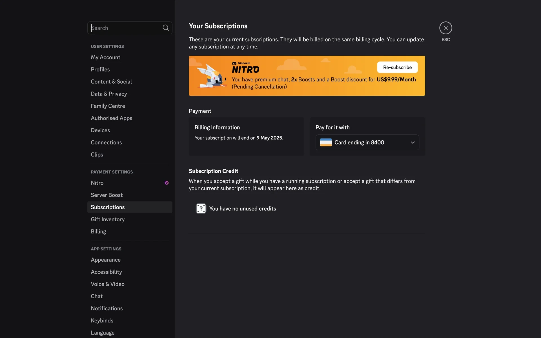Click the 'Subscription Credit' heading
The height and width of the screenshot is (338, 541).
point(213,171)
